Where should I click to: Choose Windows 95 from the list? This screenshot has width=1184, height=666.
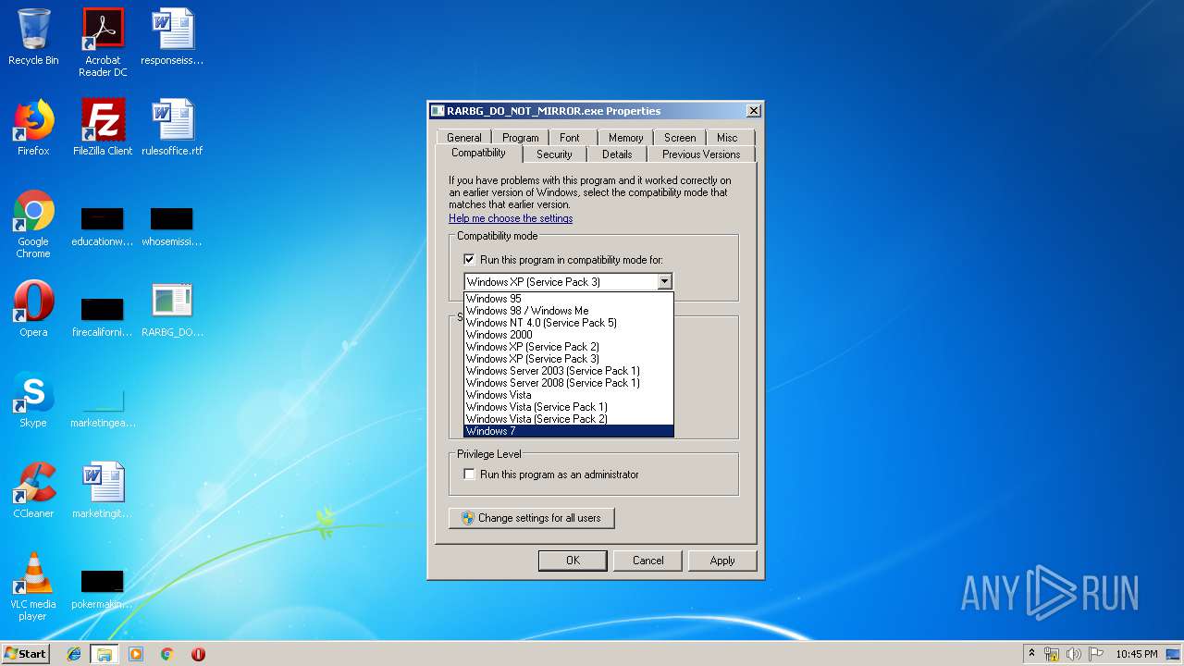(x=568, y=299)
